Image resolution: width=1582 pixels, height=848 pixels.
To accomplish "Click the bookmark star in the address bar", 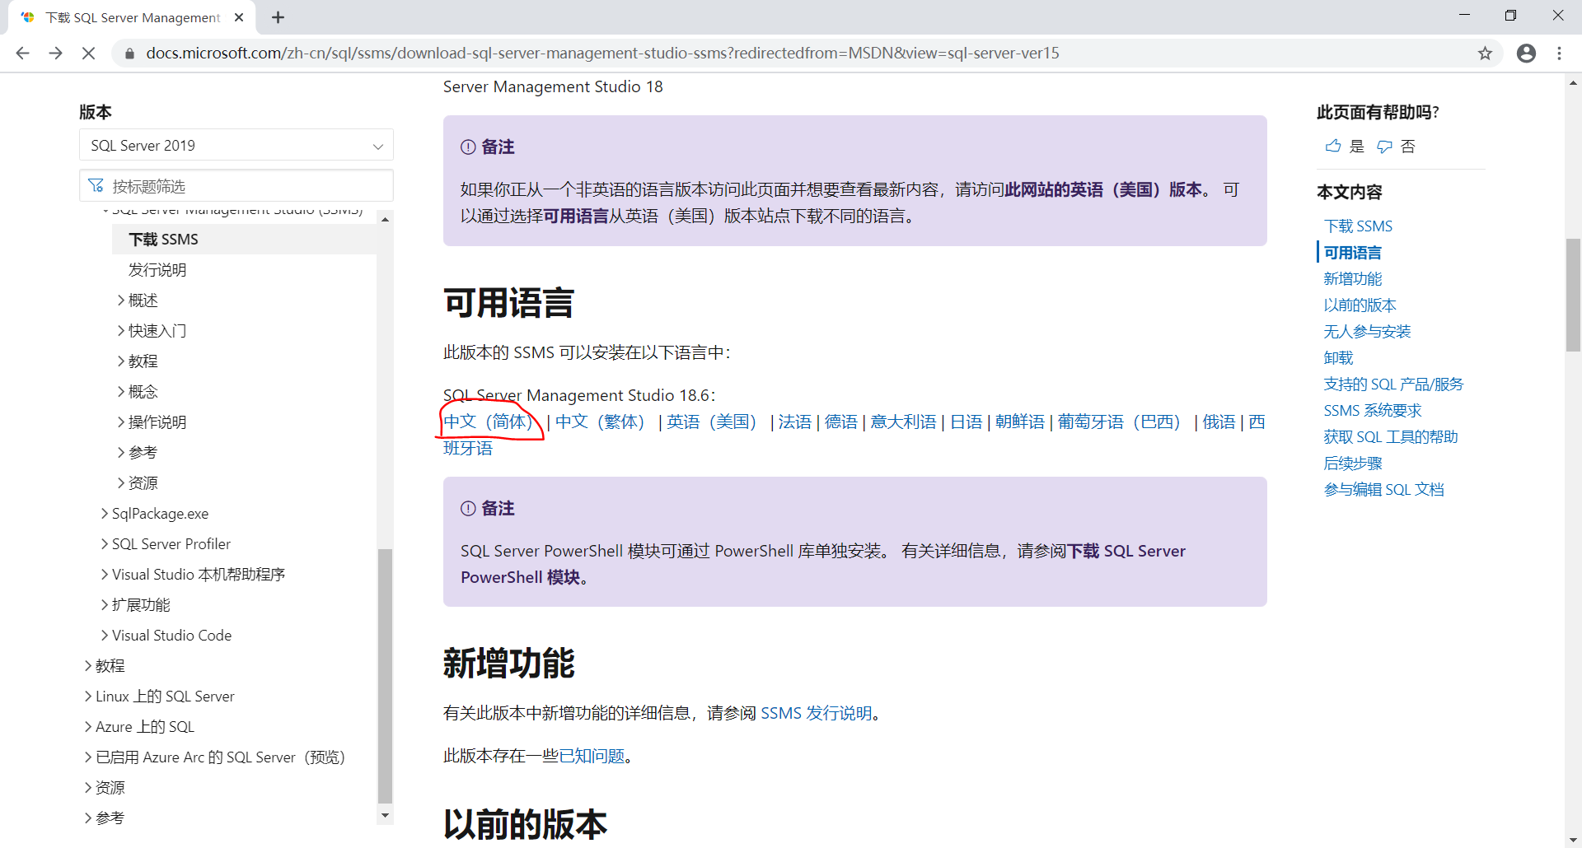I will coord(1486,53).
